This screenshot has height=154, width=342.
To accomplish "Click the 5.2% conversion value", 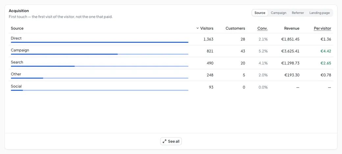I will [263, 51].
